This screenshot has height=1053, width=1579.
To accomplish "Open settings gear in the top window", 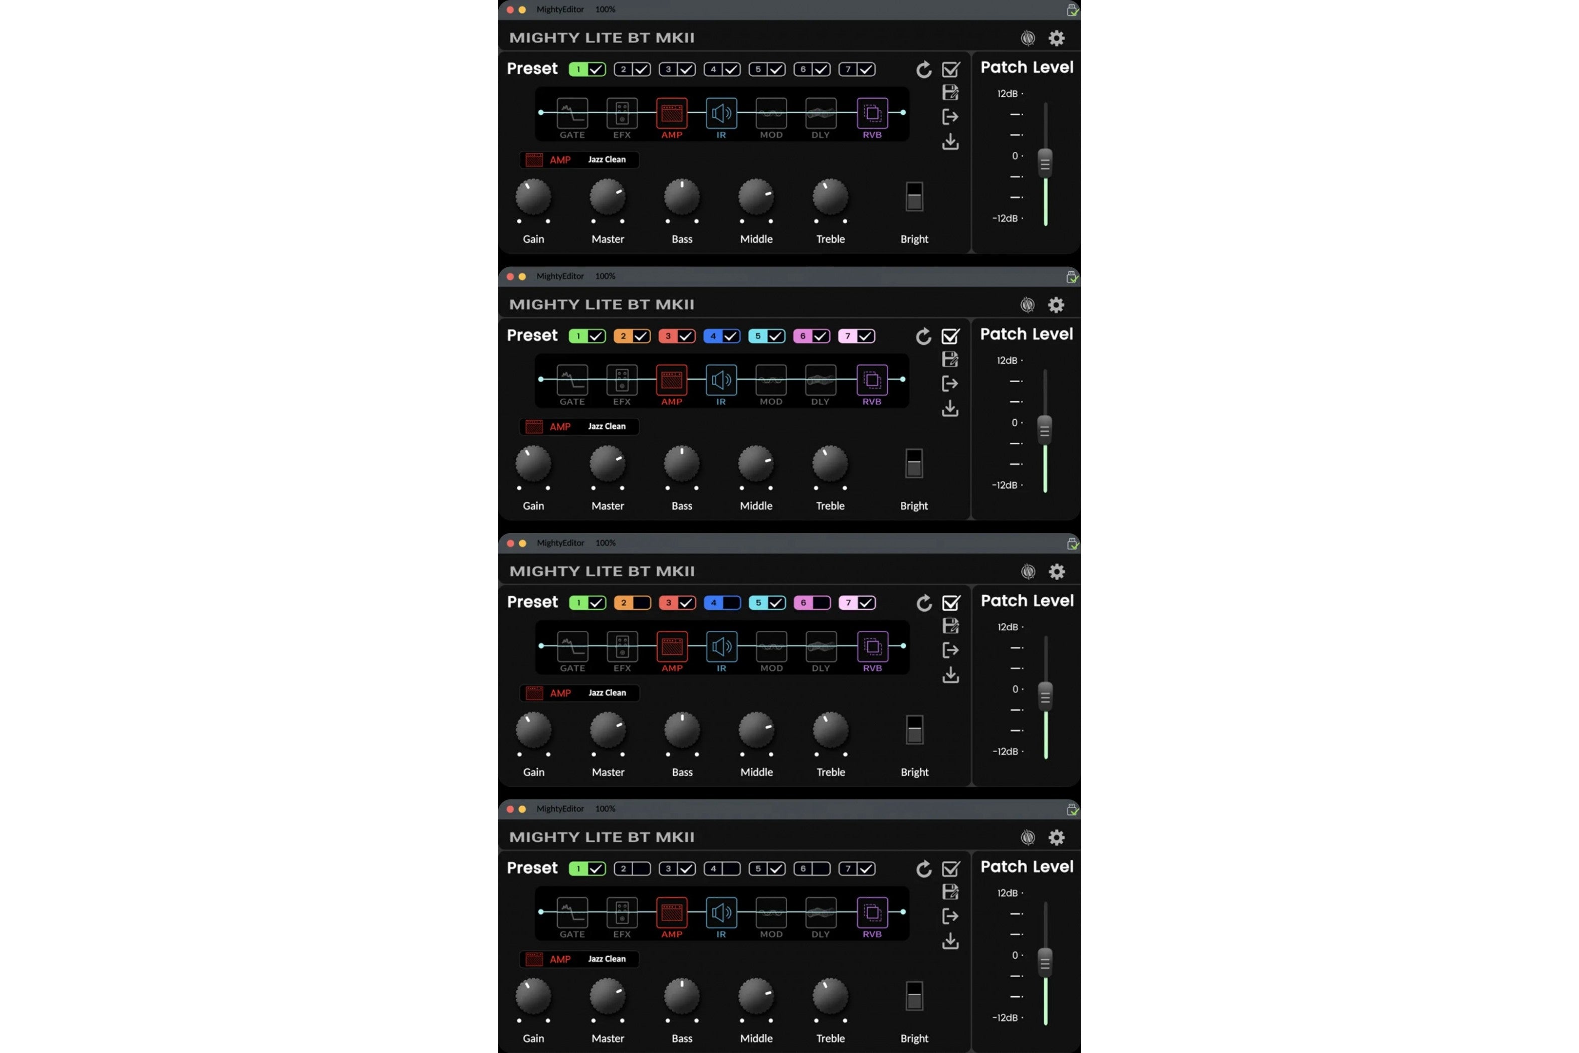I will click(x=1056, y=38).
